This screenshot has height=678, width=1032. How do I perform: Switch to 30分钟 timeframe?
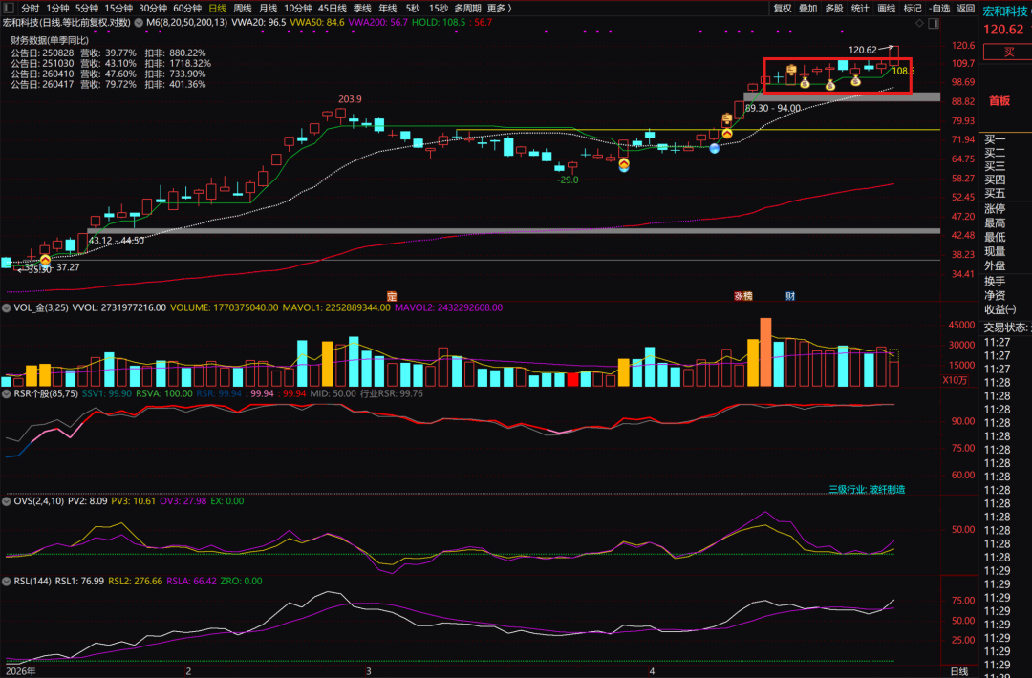pos(153,8)
